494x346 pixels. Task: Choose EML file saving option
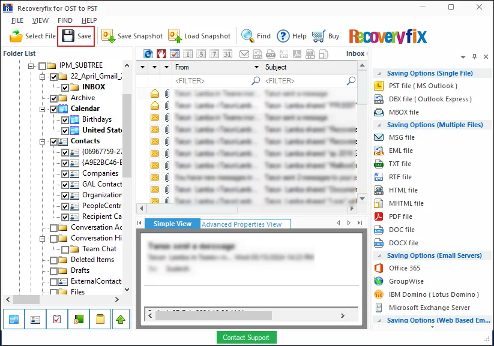coord(400,151)
